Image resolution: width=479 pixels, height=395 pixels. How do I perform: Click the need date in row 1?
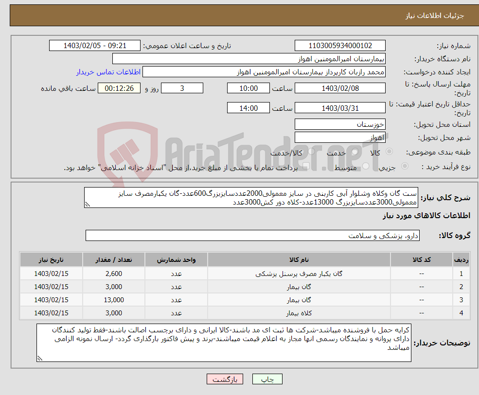pyautogui.click(x=51, y=274)
